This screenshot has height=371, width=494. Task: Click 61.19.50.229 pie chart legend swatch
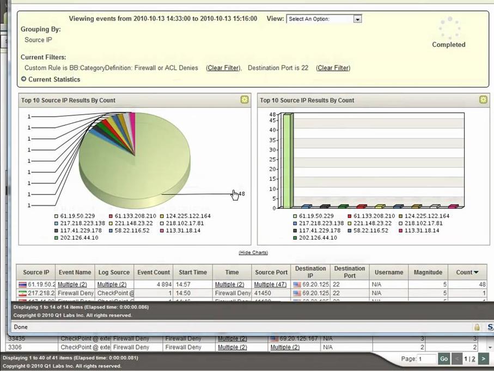56,216
